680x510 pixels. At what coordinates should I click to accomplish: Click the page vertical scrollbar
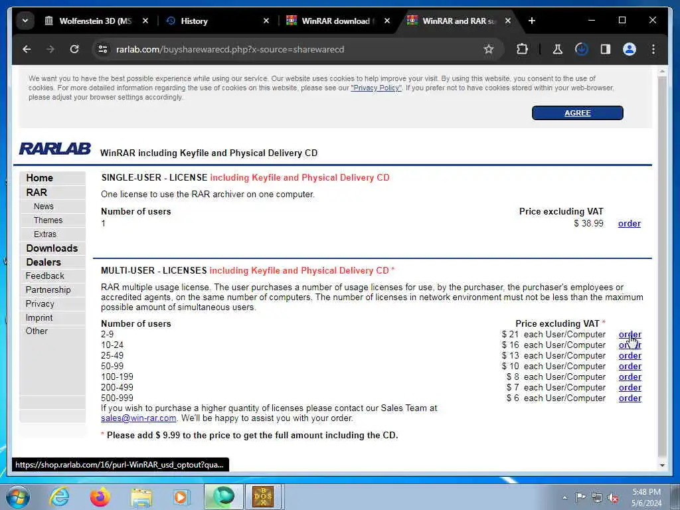662,267
